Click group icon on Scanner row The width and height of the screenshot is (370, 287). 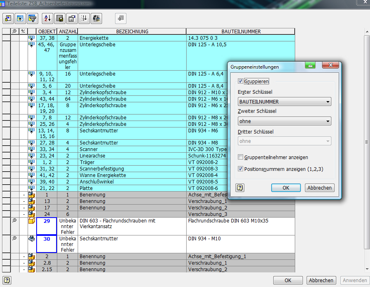tap(31, 149)
